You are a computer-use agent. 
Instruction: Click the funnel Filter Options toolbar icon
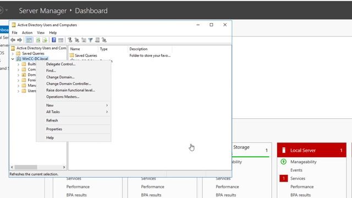(x=90, y=40)
